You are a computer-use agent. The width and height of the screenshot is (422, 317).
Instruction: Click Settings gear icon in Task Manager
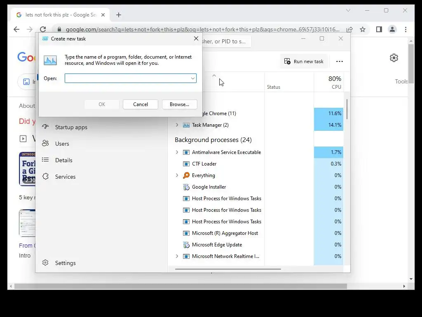[45, 263]
